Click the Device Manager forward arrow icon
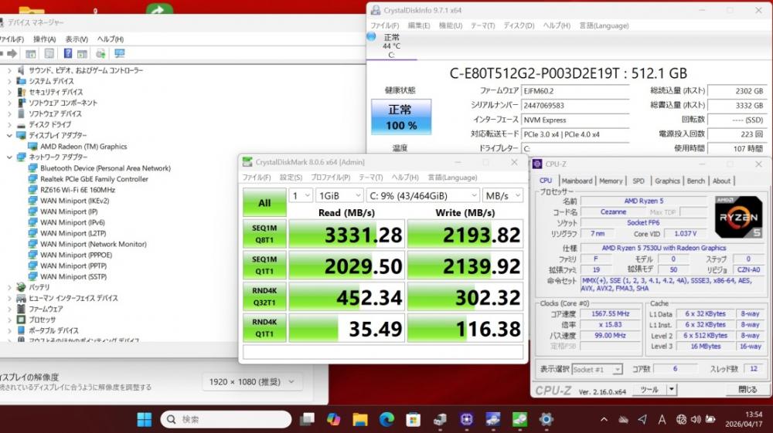This screenshot has height=433, width=773. point(11,53)
